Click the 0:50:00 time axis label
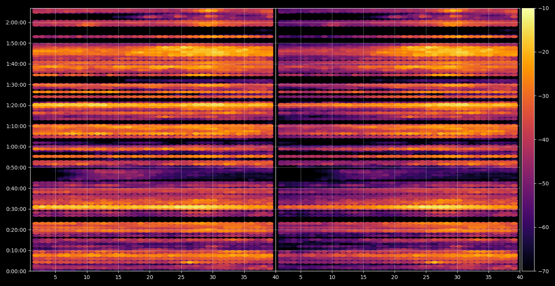Viewport: 555px width, 286px height. click(16, 168)
